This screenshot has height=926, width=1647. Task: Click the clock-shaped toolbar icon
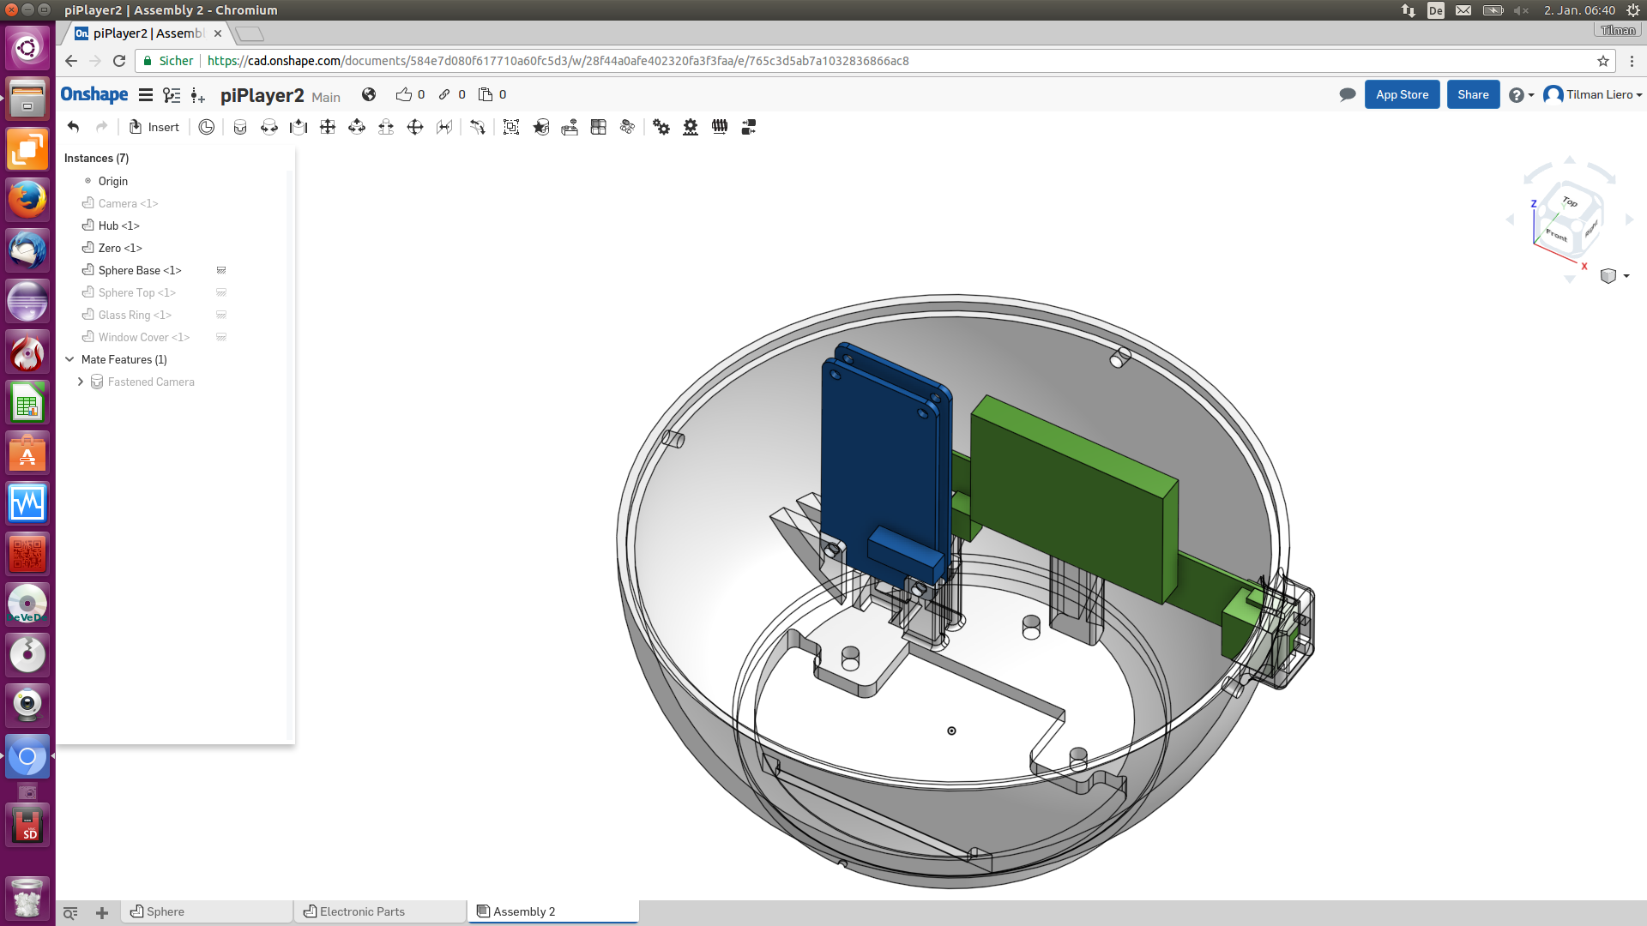[x=207, y=127]
